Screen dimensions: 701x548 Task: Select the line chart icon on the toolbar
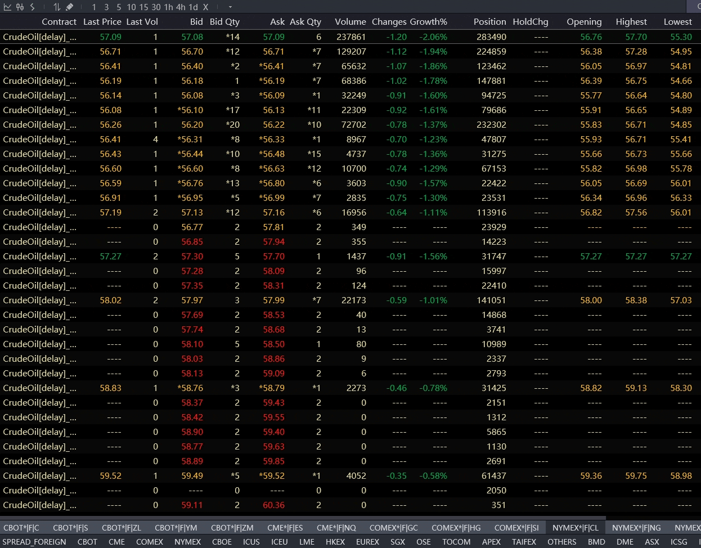(x=9, y=8)
